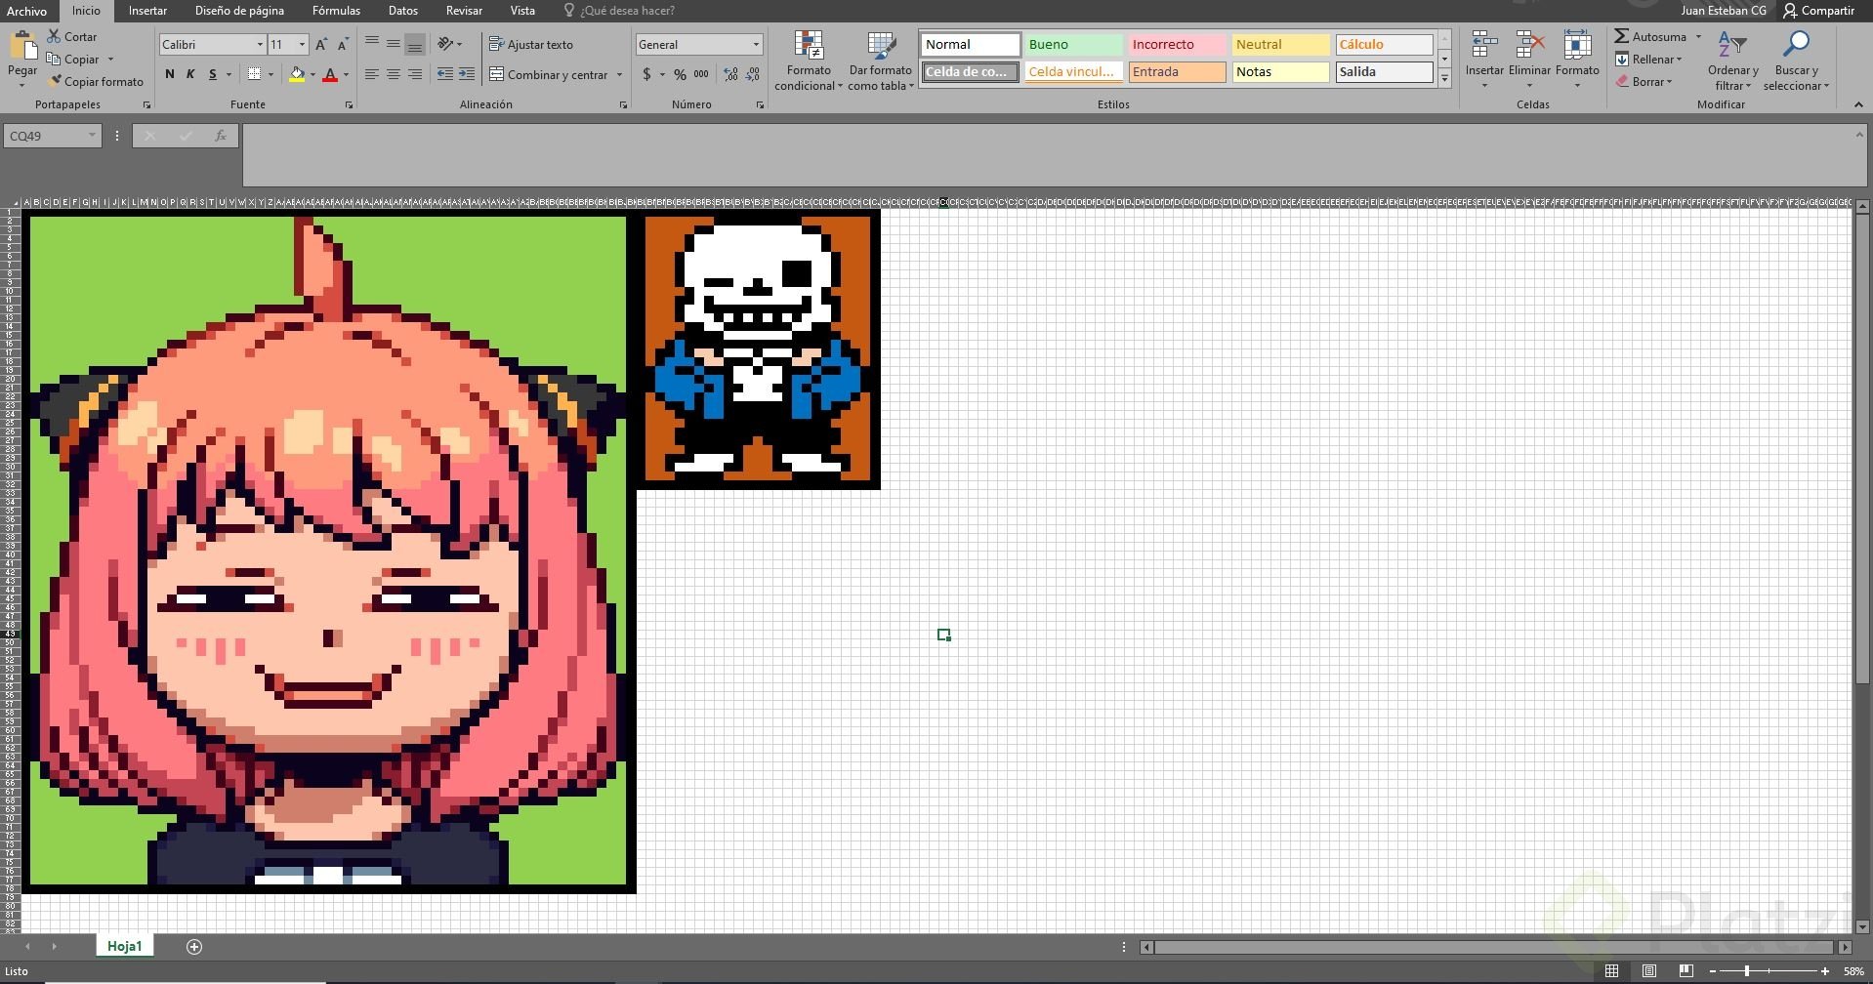Toggle underline S formatting
The height and width of the screenshot is (984, 1873).
[x=212, y=74]
